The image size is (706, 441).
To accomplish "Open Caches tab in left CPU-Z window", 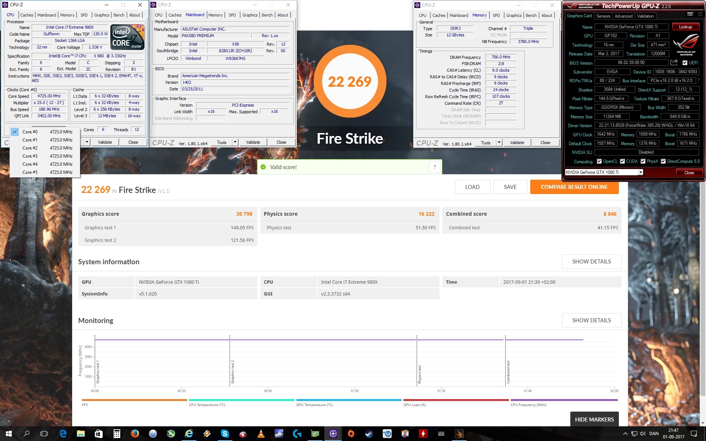I will pos(26,15).
